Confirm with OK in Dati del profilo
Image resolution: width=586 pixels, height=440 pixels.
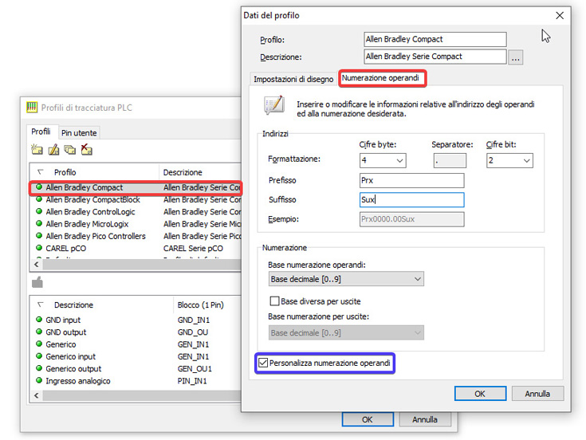[480, 394]
